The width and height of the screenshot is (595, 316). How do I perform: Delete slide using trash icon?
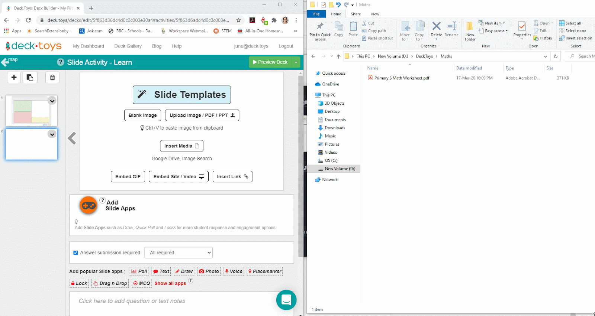(x=52, y=77)
